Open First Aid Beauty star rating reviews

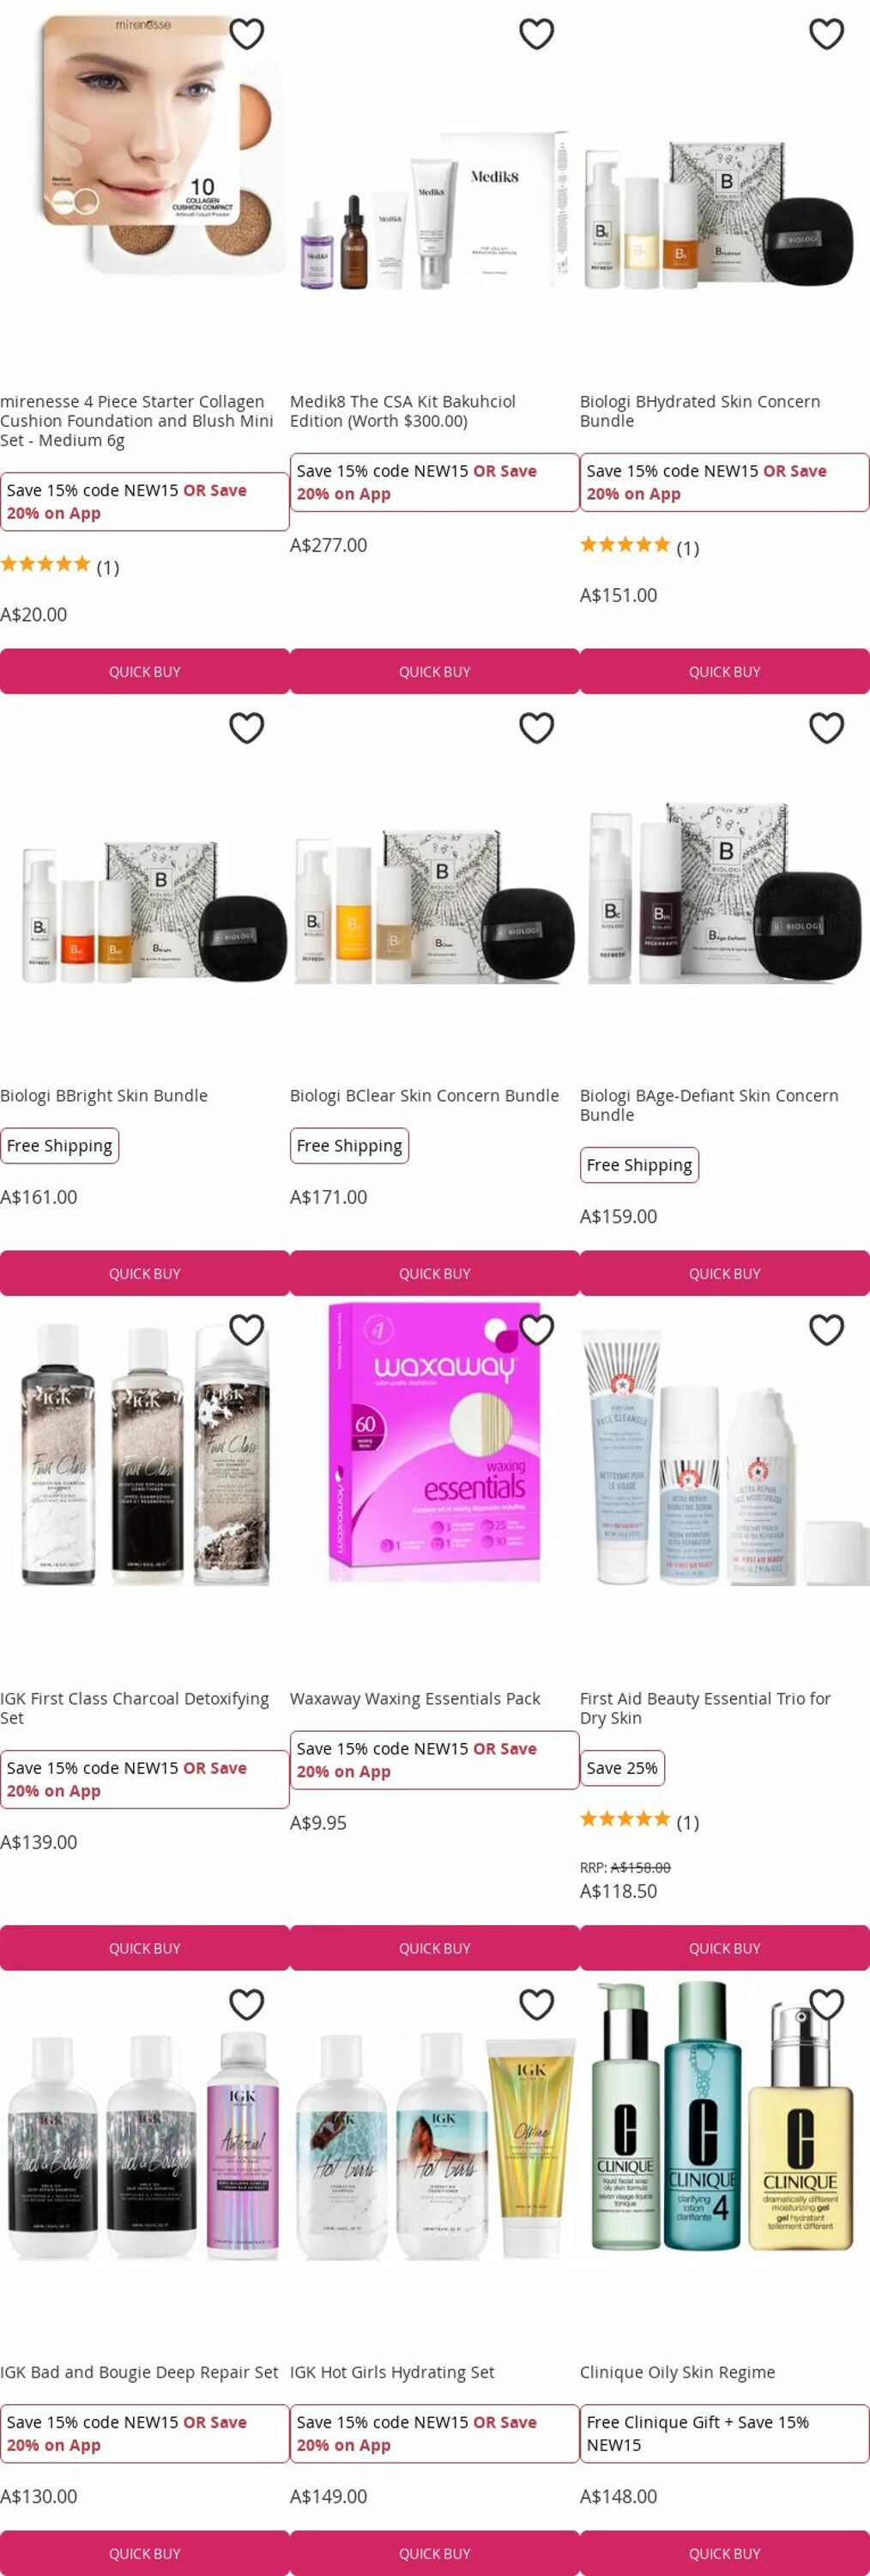(x=639, y=1820)
